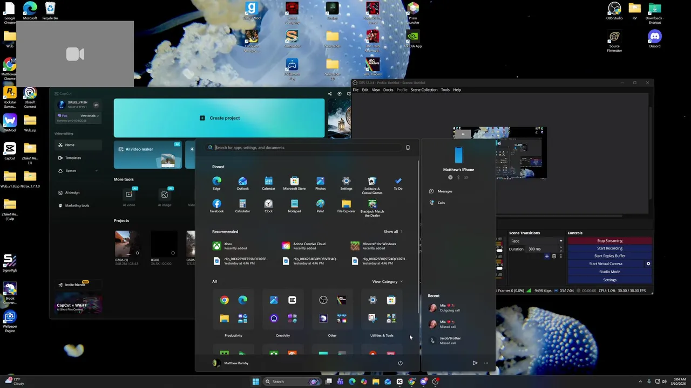Launch Solitaire & Casual Games
Viewport: 691px width, 388px height.
pos(372,185)
